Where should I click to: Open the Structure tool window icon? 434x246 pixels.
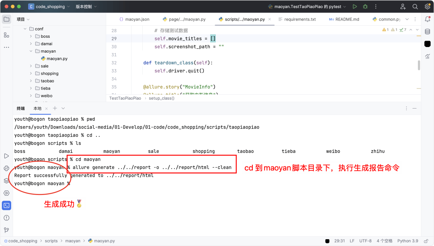pos(6,35)
